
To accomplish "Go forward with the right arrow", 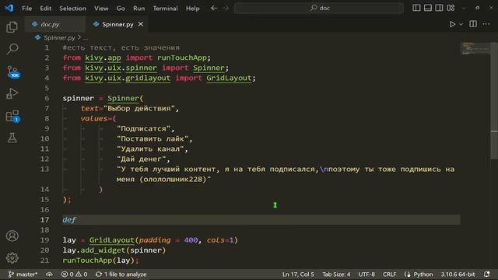I will 226,8.
